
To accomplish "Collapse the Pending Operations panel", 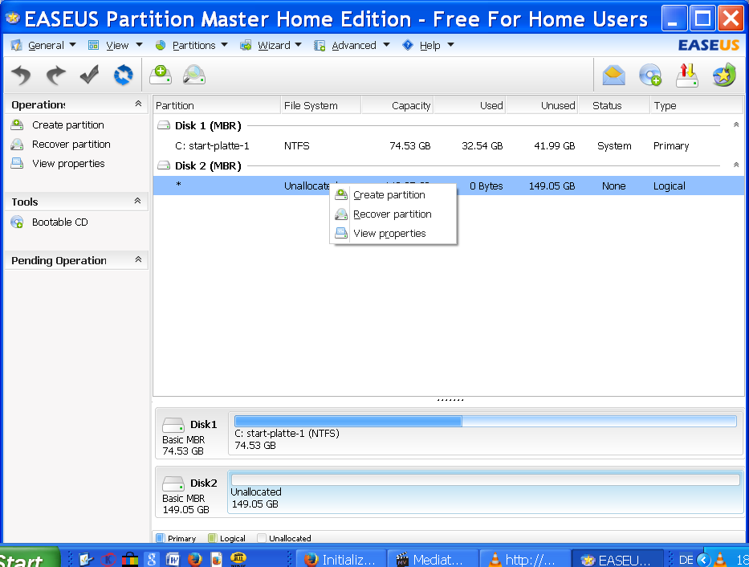I will [138, 259].
